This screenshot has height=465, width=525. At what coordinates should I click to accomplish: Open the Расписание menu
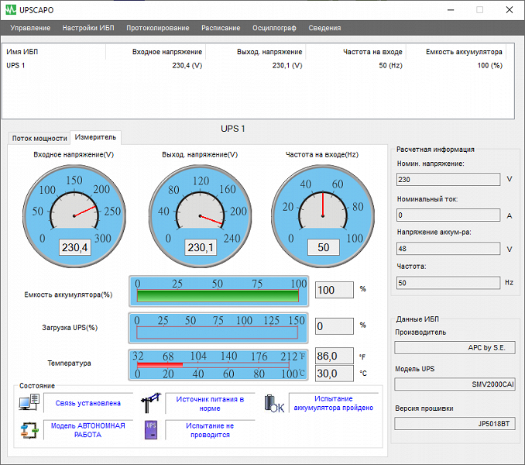pyautogui.click(x=220, y=28)
